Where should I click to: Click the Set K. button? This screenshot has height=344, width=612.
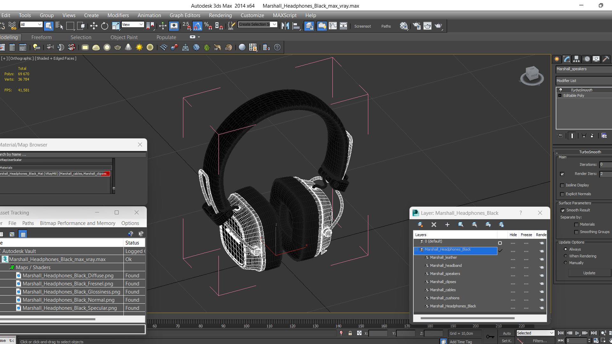(507, 341)
